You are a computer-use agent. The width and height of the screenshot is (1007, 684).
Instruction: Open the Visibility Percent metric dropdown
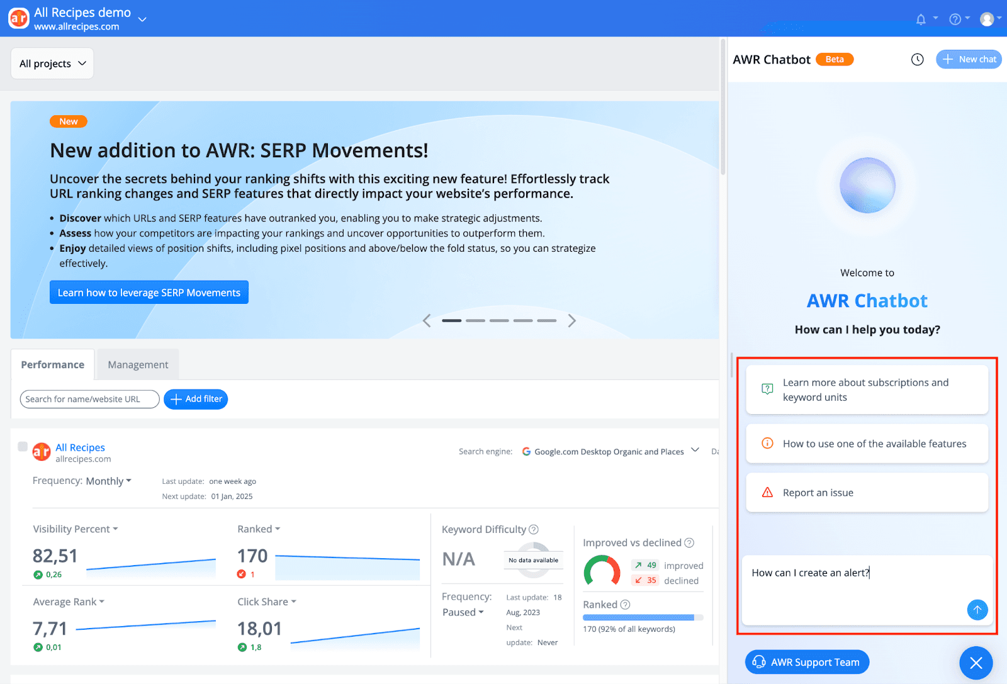tap(76, 529)
